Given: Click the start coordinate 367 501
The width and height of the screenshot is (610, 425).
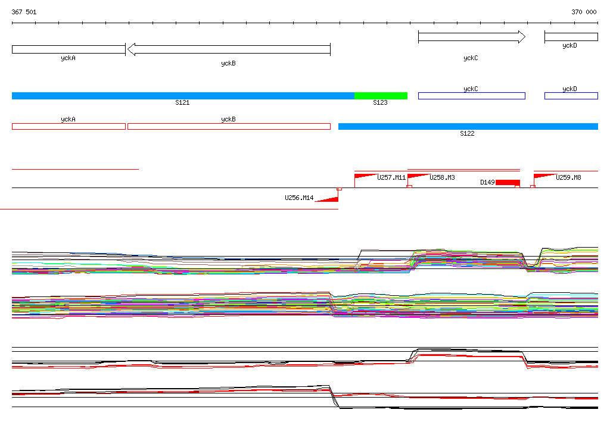Looking at the screenshot, I should 24,12.
